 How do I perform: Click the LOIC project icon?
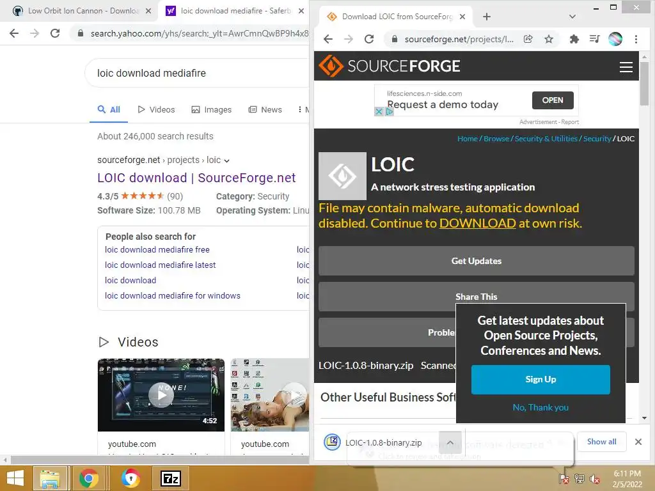[x=343, y=176]
